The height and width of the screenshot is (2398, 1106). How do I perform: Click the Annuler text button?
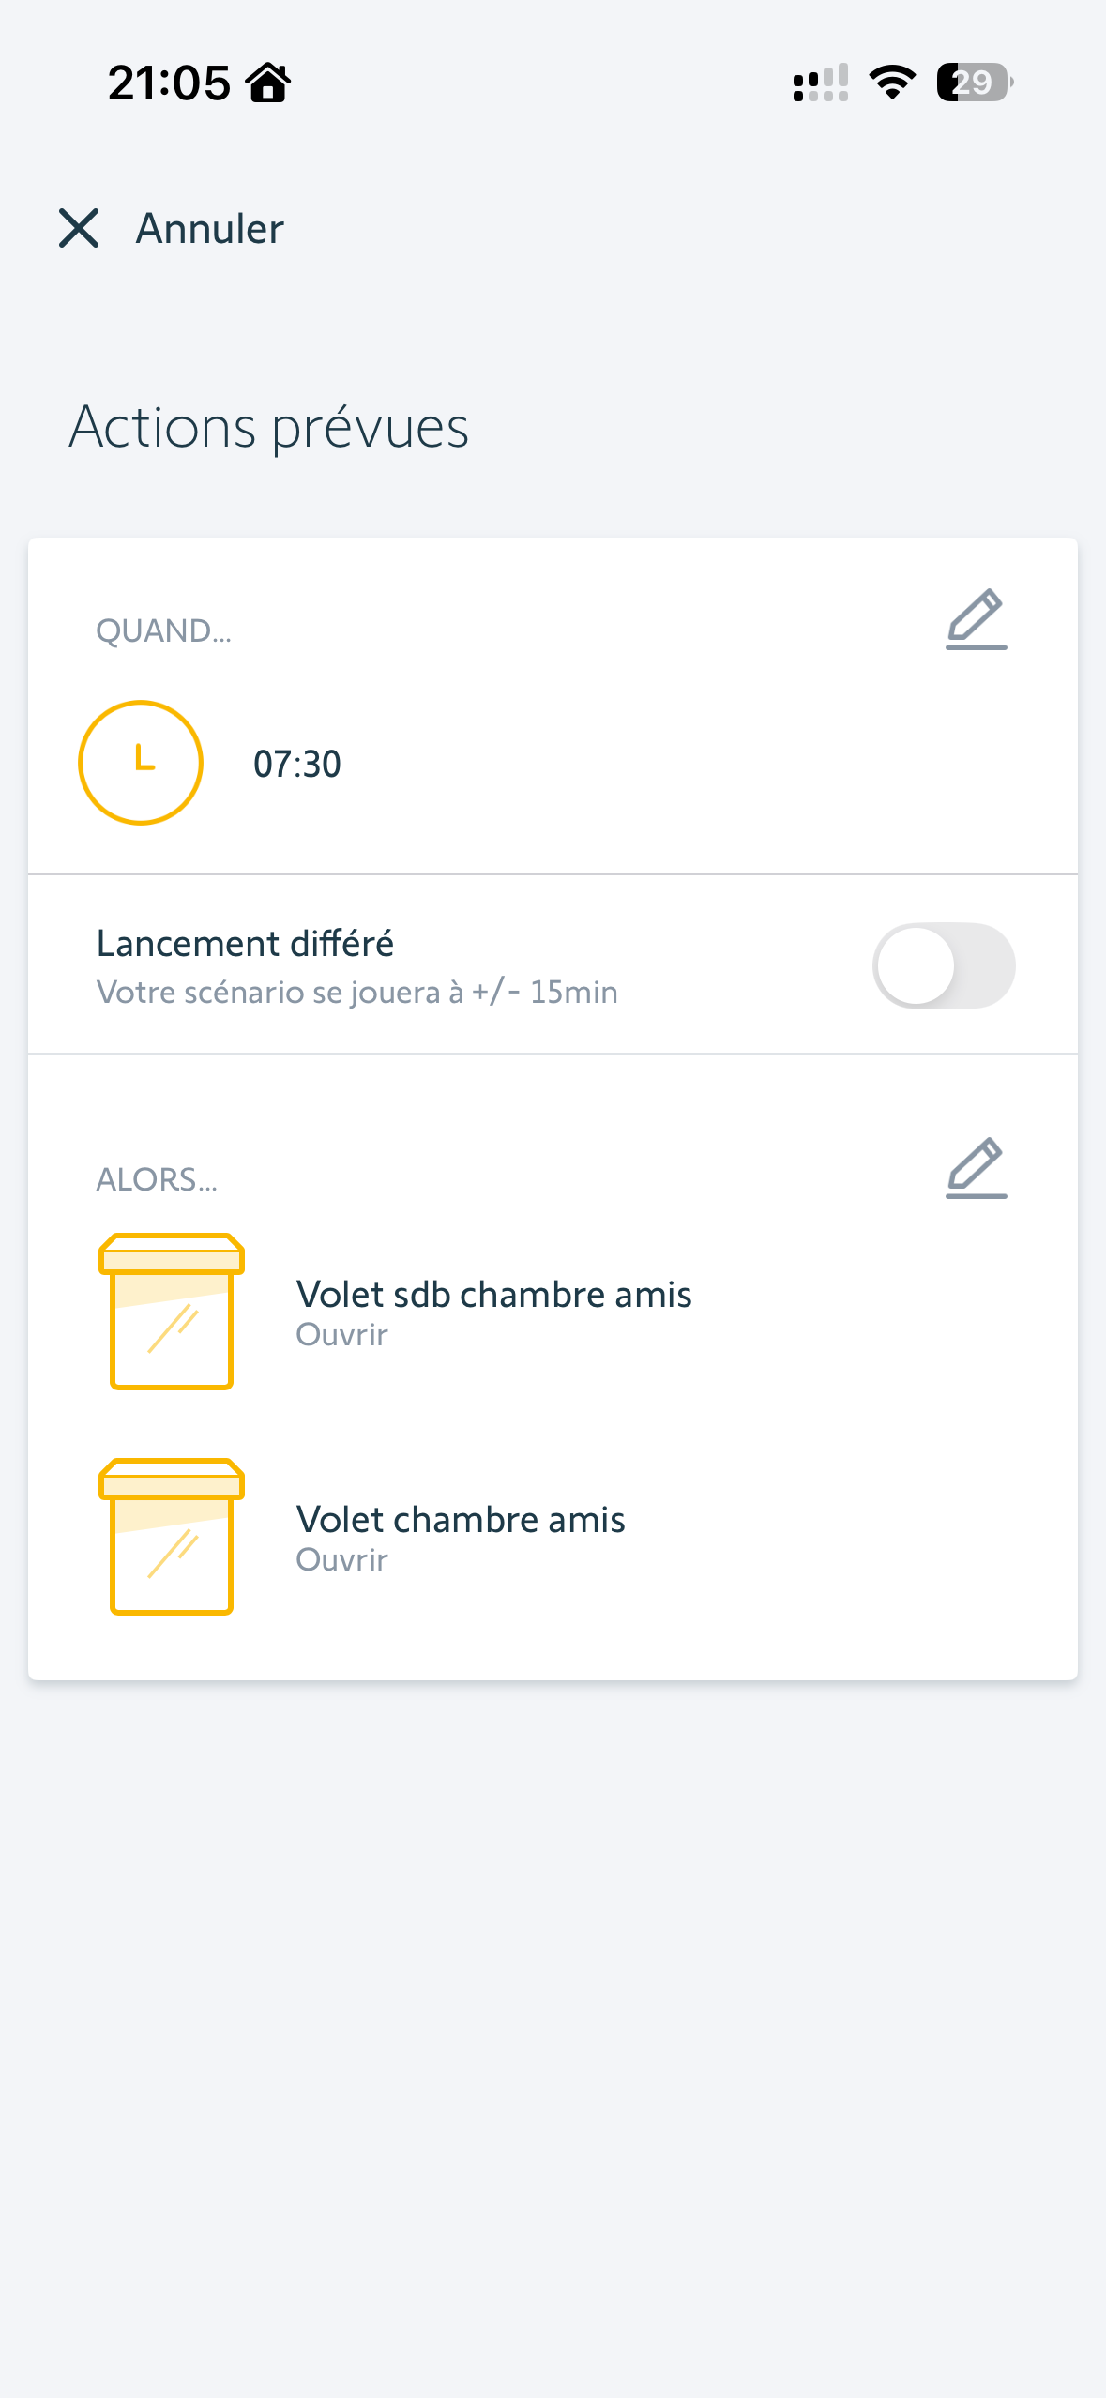tap(210, 229)
